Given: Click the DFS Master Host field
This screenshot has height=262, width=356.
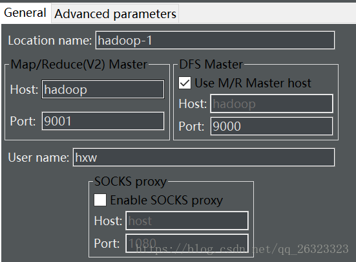Looking at the screenshot, I should coord(271,104).
